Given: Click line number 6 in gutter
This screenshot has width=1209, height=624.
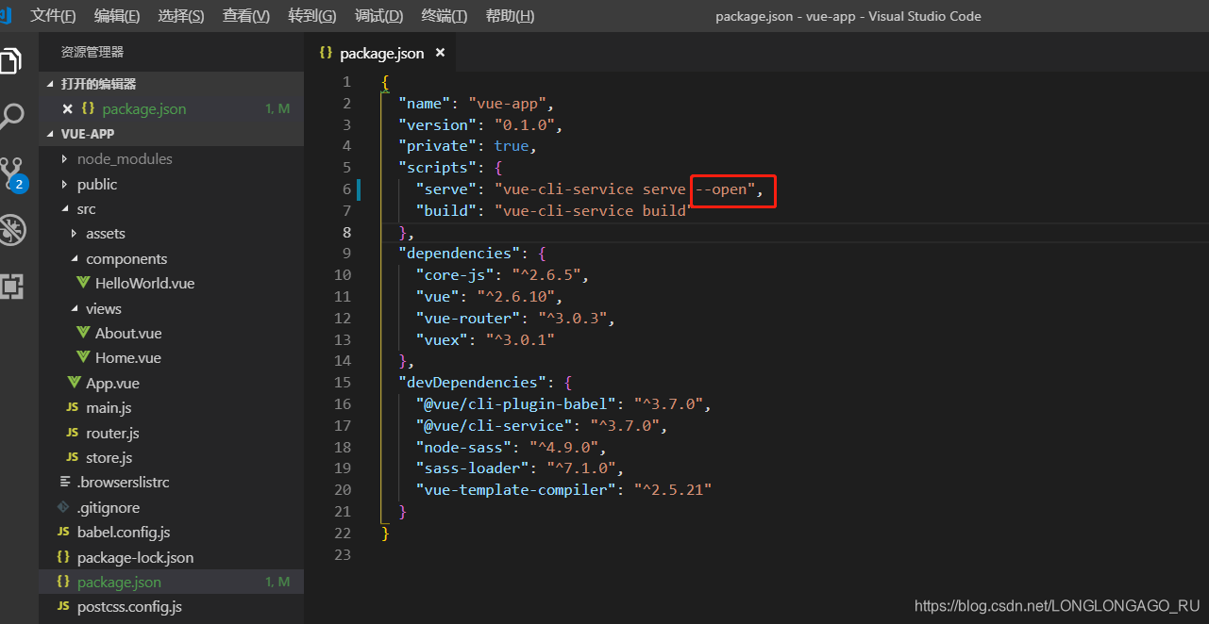Looking at the screenshot, I should (x=346, y=189).
